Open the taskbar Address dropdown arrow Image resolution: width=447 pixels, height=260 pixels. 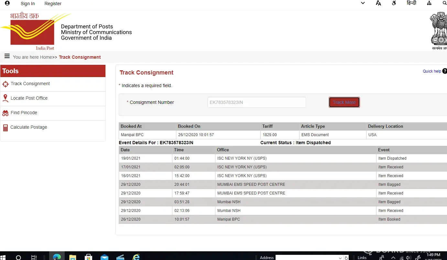click(340, 258)
